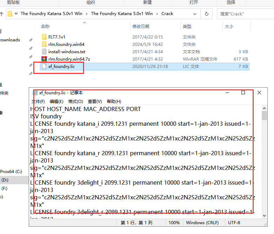The height and width of the screenshot is (234, 274).
Task: Open Notepad's 格式(O) menu
Action: click(75, 102)
